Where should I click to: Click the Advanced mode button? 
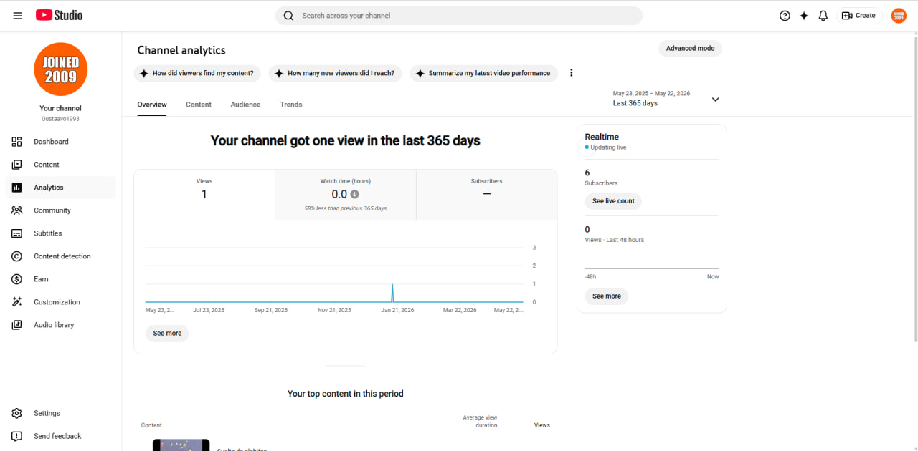(690, 49)
